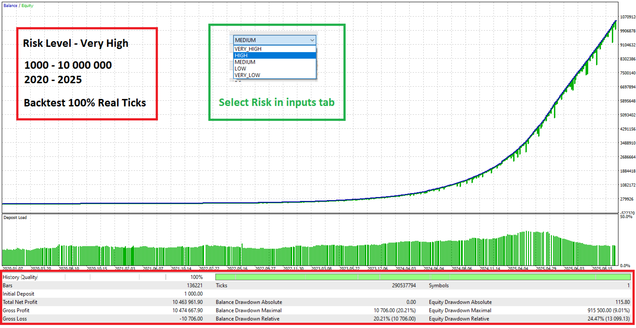Select the "Balance Drawdown Relative" label

click(x=248, y=319)
